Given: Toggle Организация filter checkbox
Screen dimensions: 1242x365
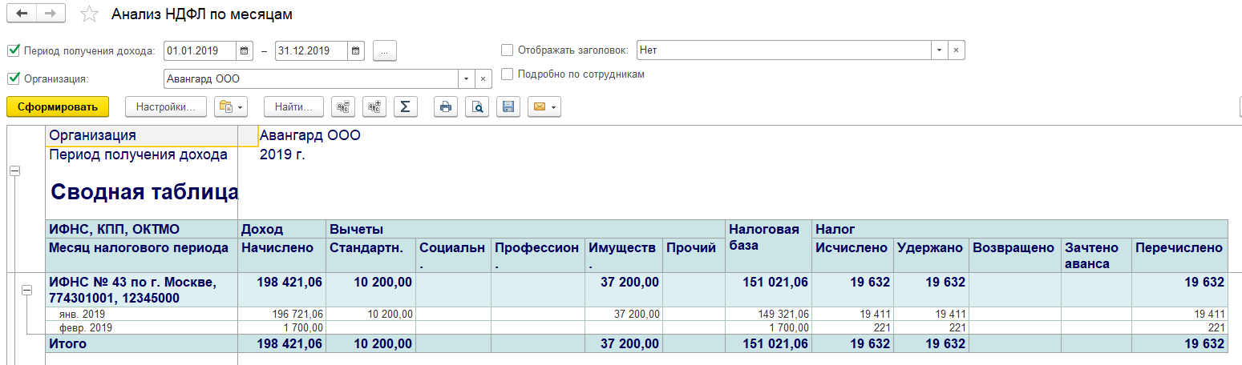Looking at the screenshot, I should (13, 78).
